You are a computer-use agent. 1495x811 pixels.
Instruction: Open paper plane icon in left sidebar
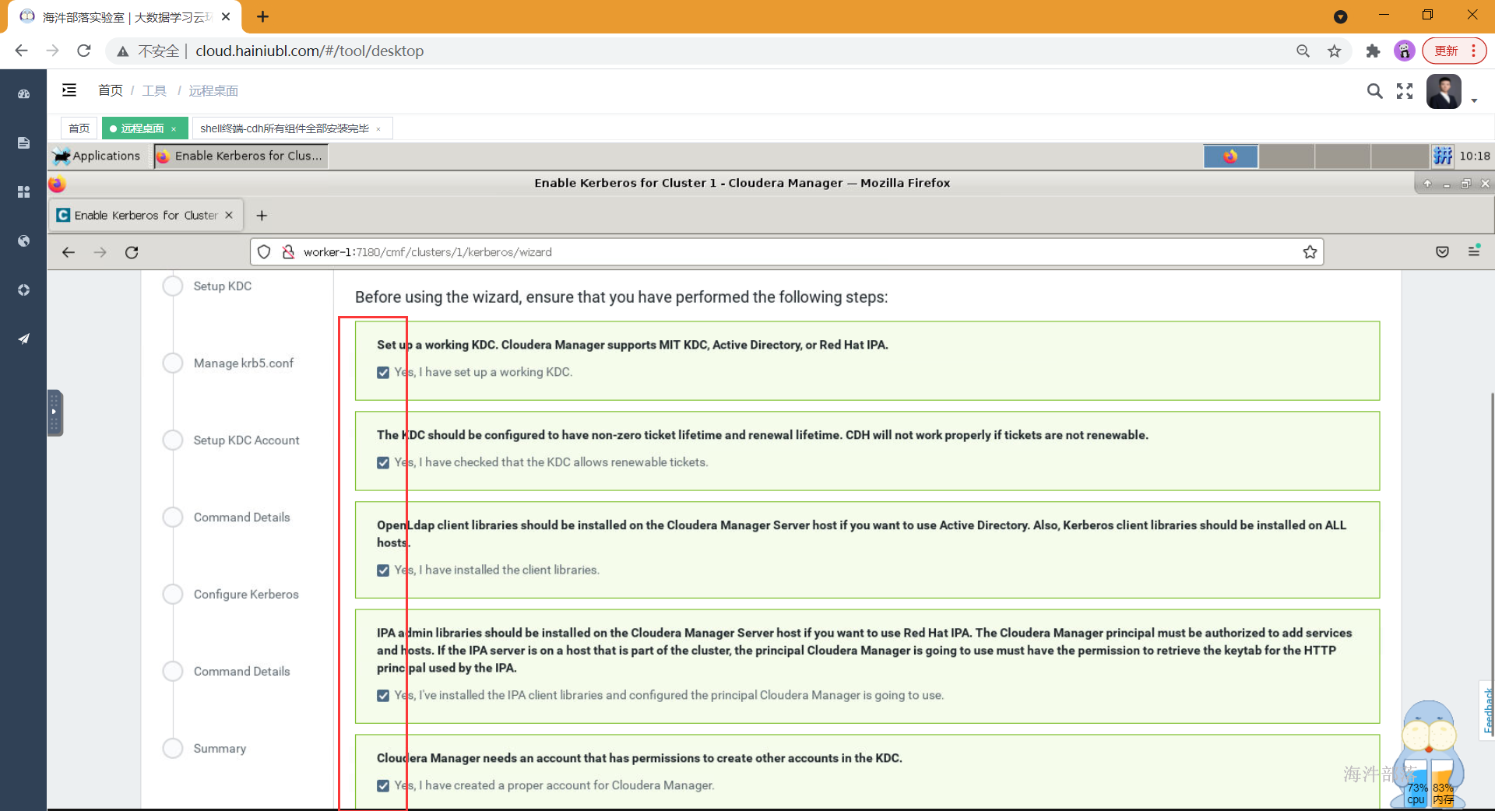tap(23, 339)
